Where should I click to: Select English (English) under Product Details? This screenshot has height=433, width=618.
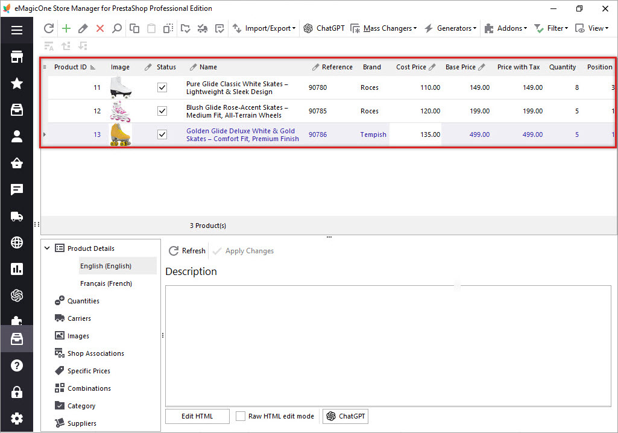click(106, 266)
